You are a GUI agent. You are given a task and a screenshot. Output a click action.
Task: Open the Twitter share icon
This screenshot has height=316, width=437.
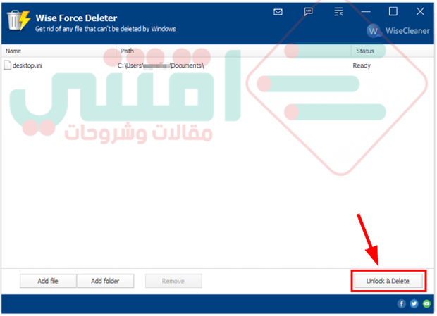click(414, 303)
